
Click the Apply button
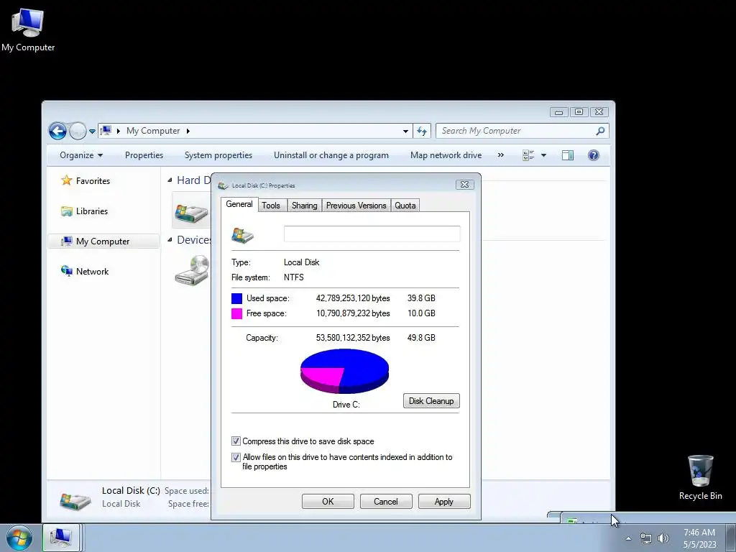[444, 501]
